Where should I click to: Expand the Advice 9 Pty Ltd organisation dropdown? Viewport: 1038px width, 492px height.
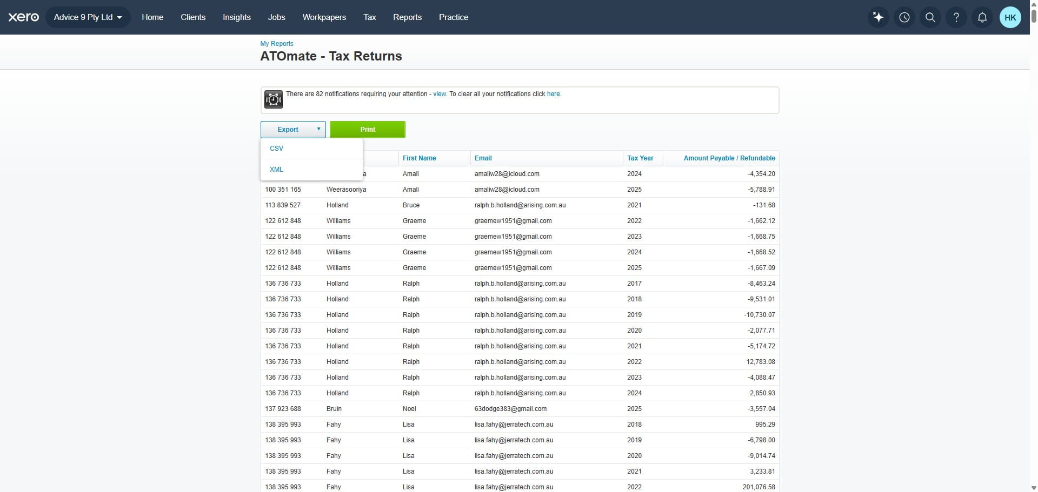88,17
